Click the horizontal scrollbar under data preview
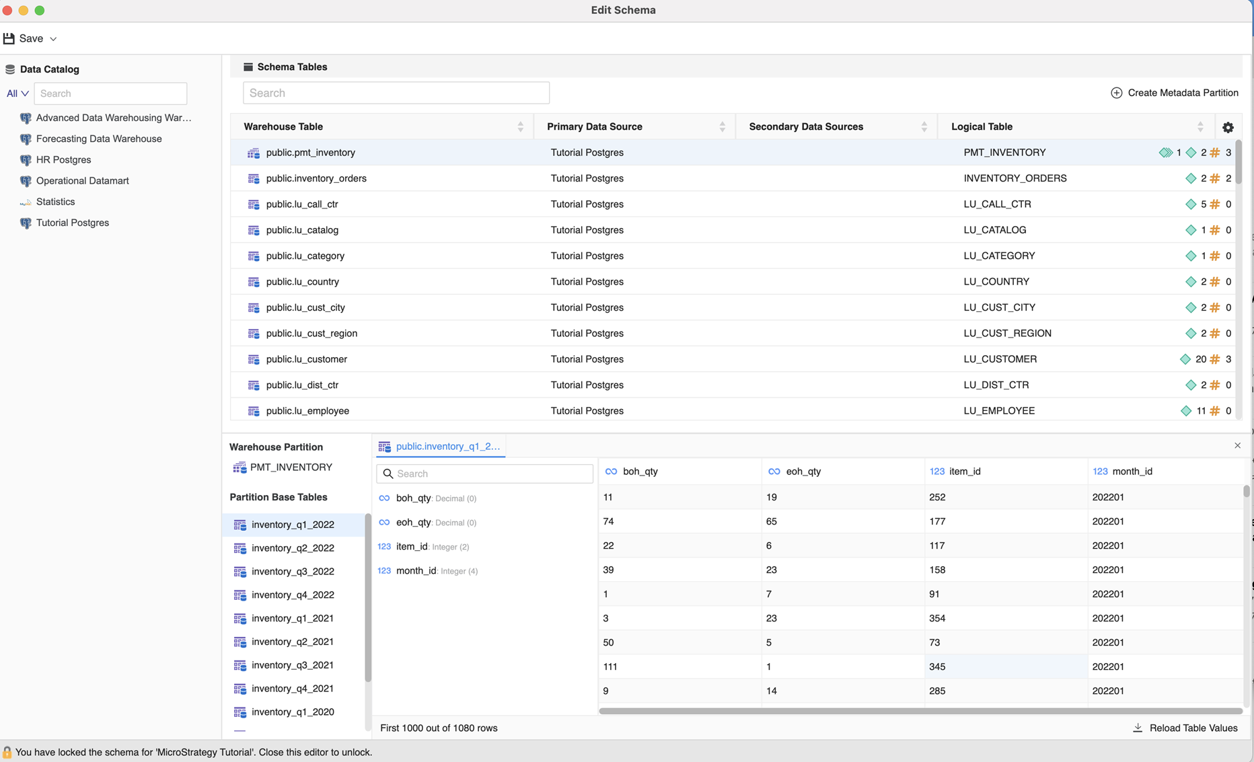Viewport: 1254px width, 762px height. [x=920, y=710]
